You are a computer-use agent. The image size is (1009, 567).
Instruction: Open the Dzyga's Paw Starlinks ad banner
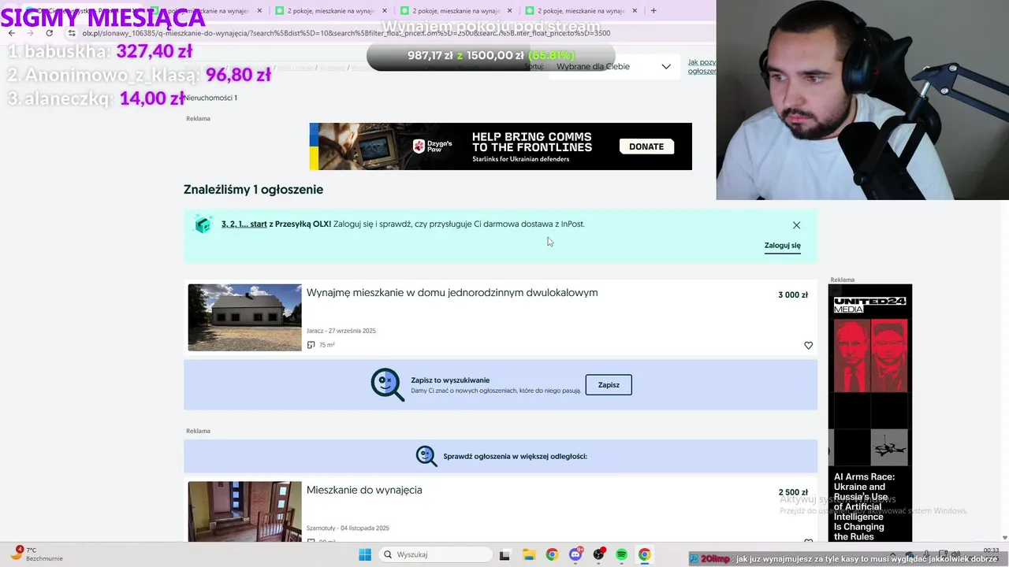tap(501, 146)
